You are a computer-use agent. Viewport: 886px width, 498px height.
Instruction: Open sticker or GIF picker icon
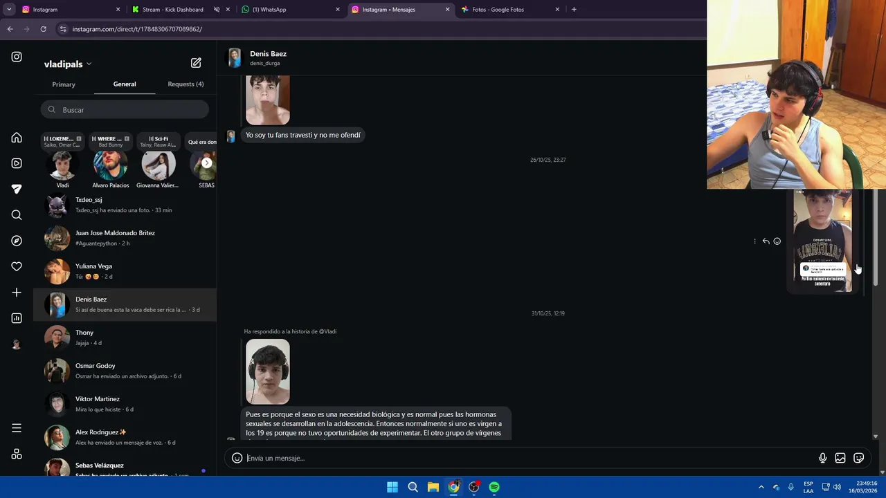[859, 458]
